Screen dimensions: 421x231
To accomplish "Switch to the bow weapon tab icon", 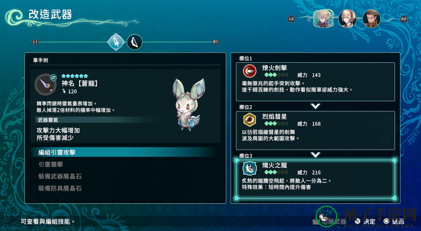I will click(134, 42).
